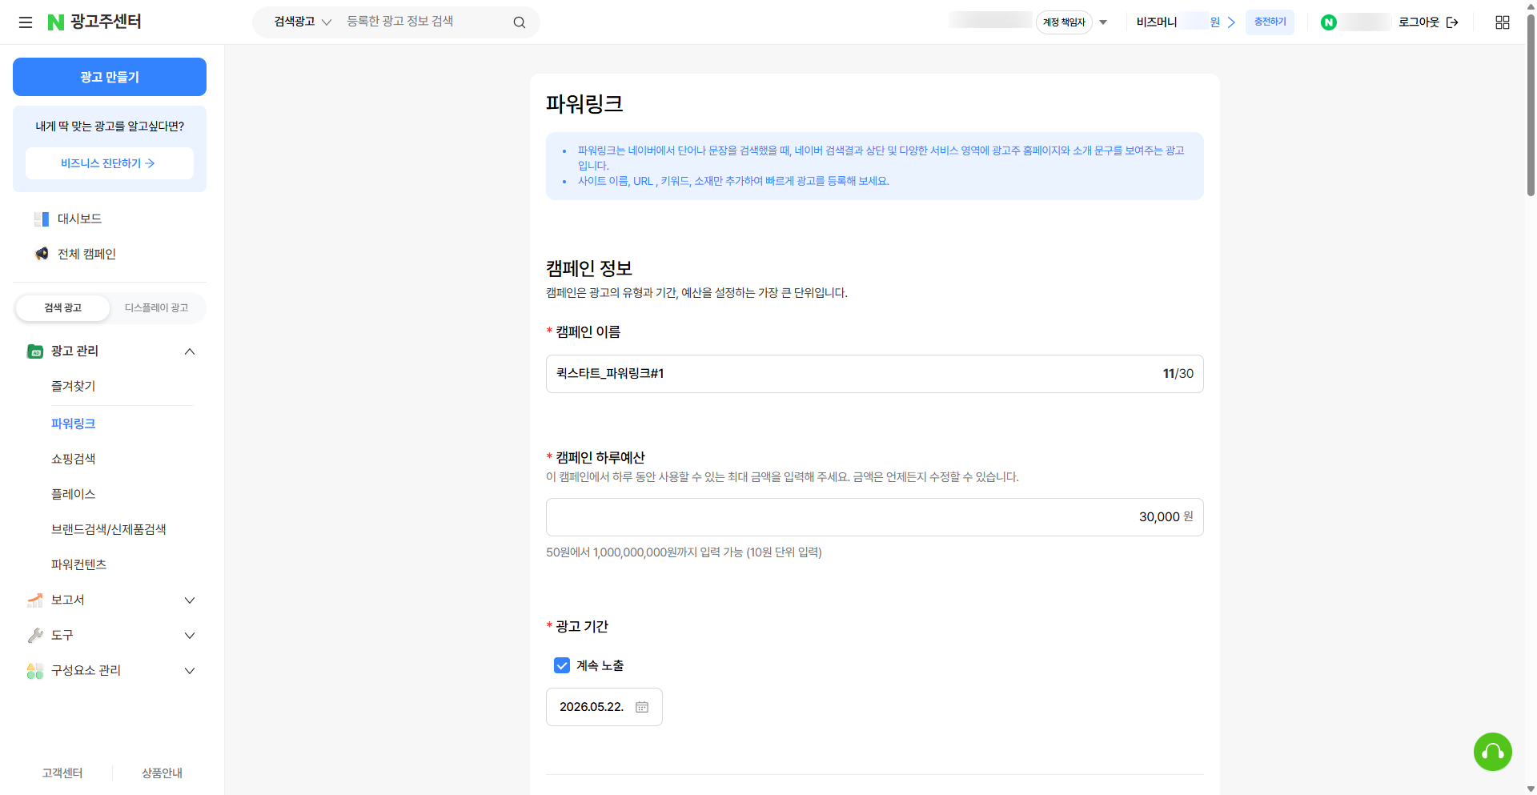Screen dimensions: 1537x795
Task: Open the calendar date picker icon
Action: [642, 707]
